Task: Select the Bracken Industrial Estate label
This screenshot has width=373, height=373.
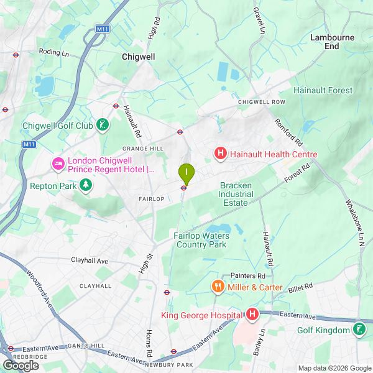Action: (236, 194)
